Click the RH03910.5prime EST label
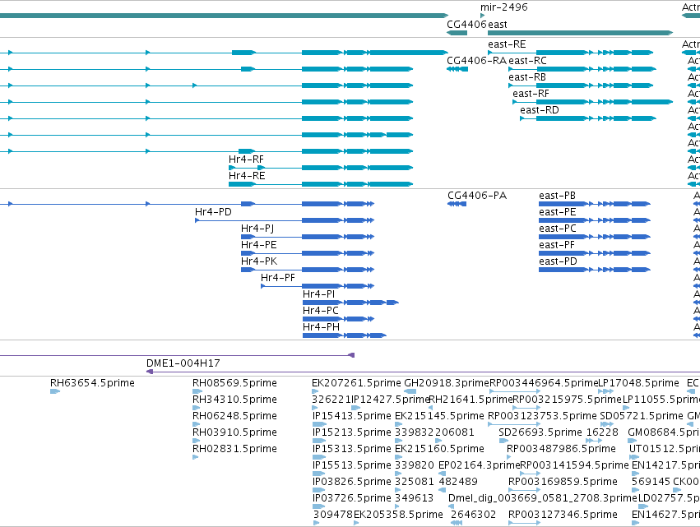 234,432
